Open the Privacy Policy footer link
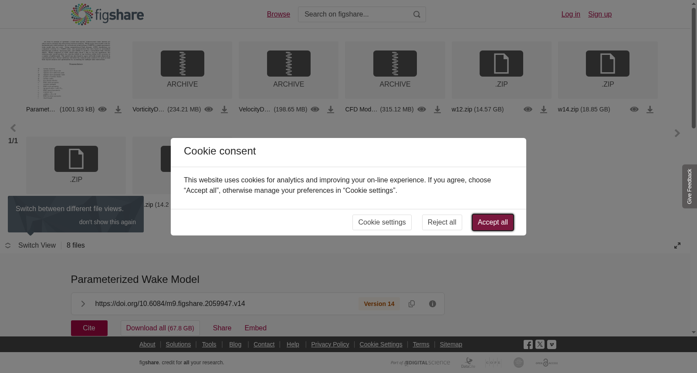This screenshot has height=373, width=697. click(x=330, y=344)
